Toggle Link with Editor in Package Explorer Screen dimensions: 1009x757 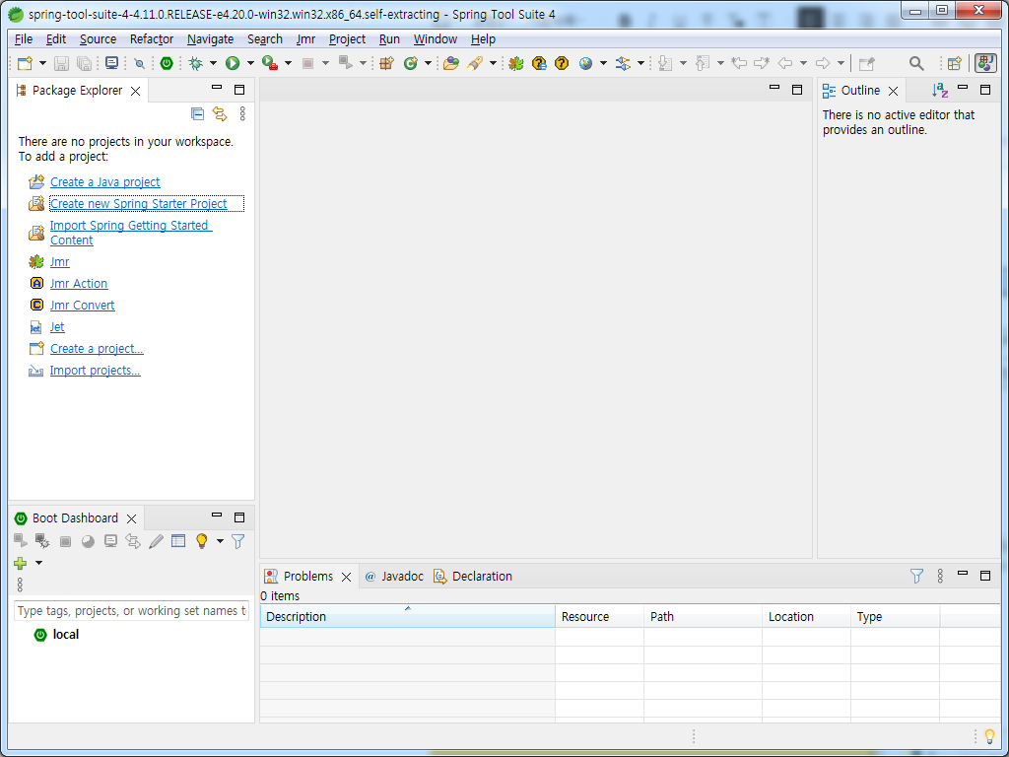click(x=220, y=114)
